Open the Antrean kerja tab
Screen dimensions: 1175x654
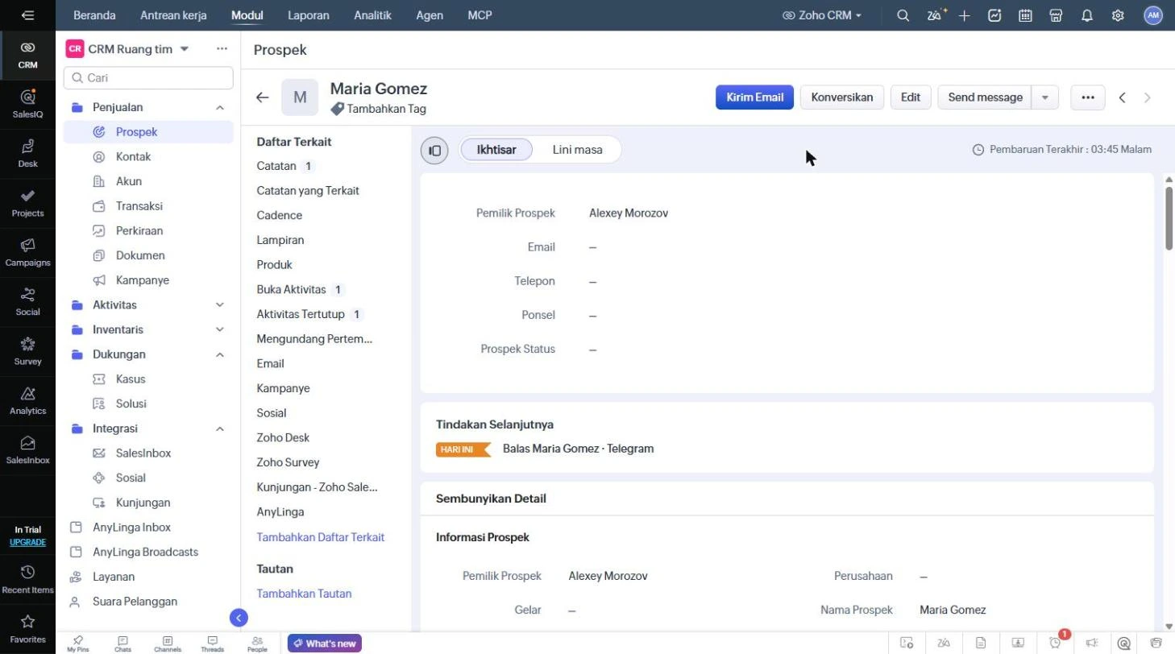173,15
